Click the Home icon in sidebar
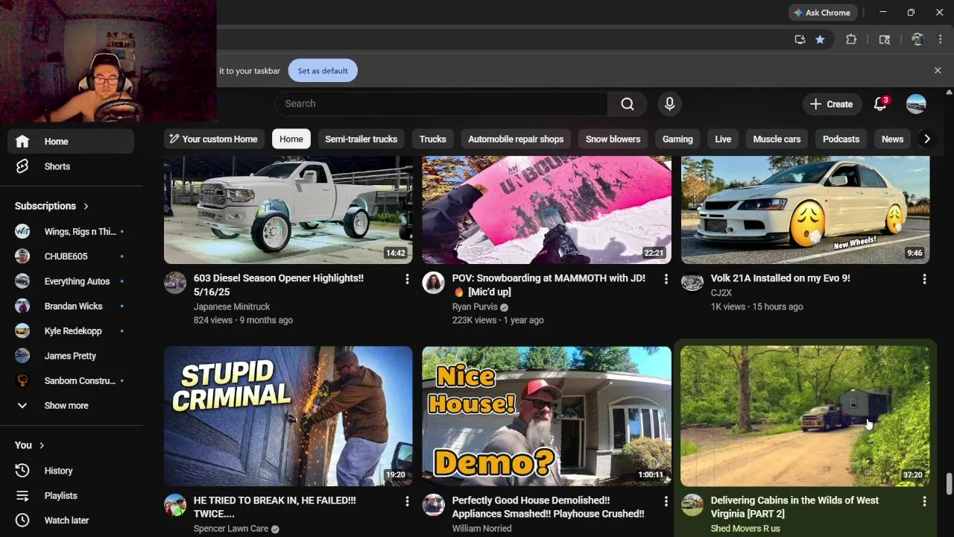Screen dimensions: 954x537 click(x=22, y=141)
